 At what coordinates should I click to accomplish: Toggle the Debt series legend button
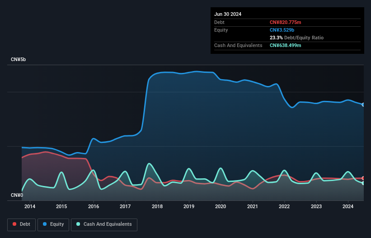pos(22,224)
